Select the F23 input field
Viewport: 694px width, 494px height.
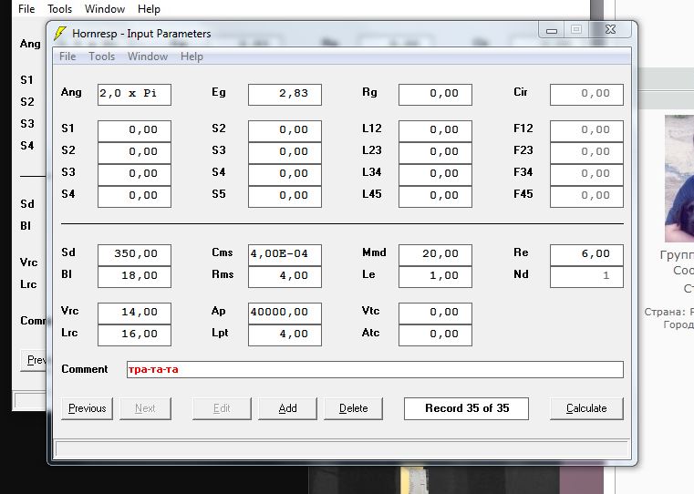click(x=587, y=152)
